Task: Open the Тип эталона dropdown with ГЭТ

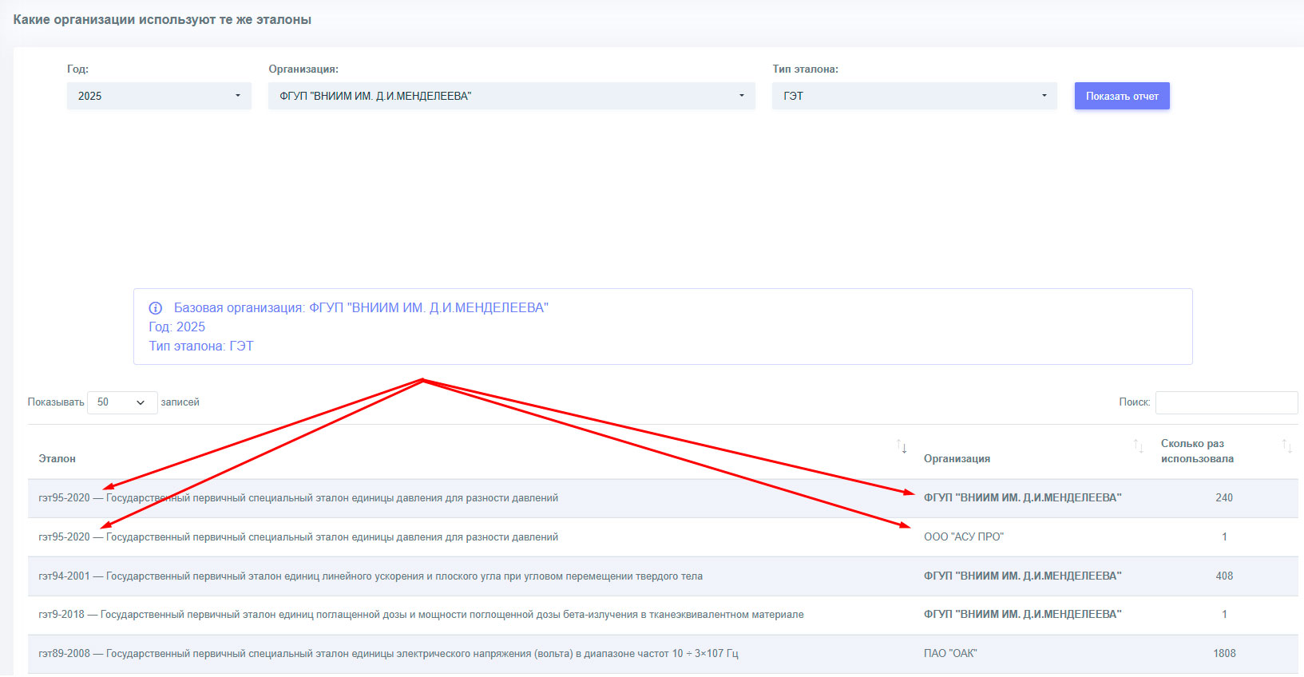Action: point(914,96)
